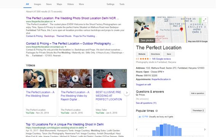217x137 pixels.
Task: Click the Ask a question button
Action: [x=198, y=93]
